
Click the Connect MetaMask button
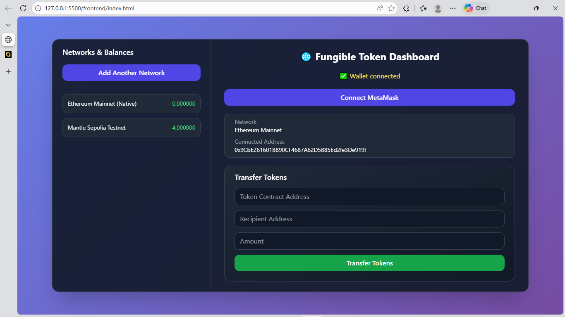click(369, 97)
